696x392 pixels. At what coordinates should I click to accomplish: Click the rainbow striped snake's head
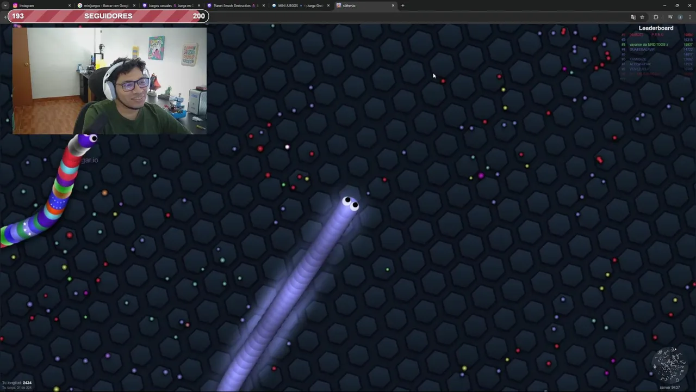(x=87, y=140)
